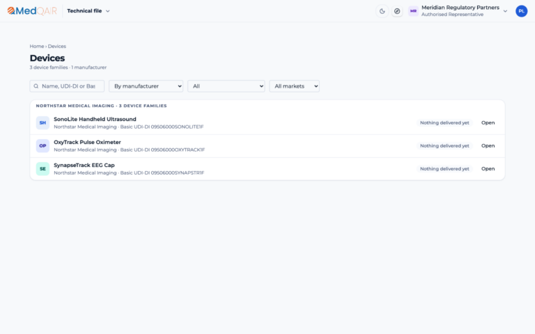Click the Devices page heading
Image resolution: width=535 pixels, height=334 pixels.
(x=47, y=58)
